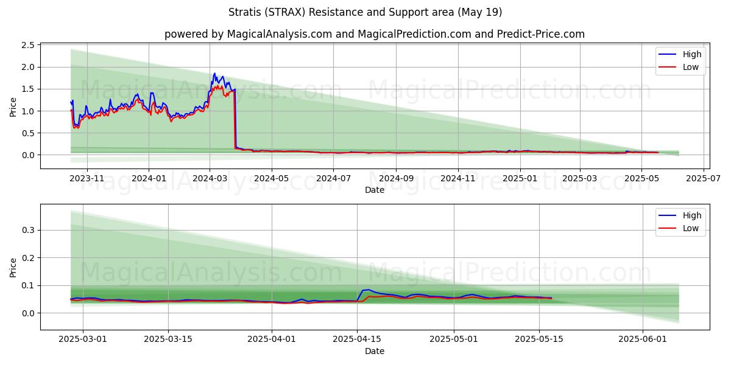Viewport: 731px width, 365px height.
Task: Click the '2025-07' x-axis label on the top chart
Action: tap(703, 179)
